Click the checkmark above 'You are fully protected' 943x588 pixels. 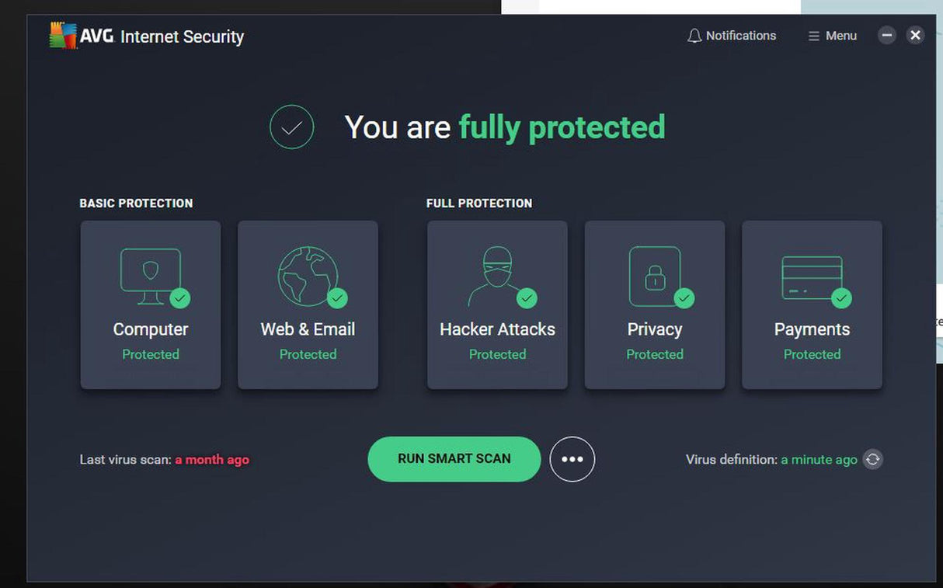[291, 127]
